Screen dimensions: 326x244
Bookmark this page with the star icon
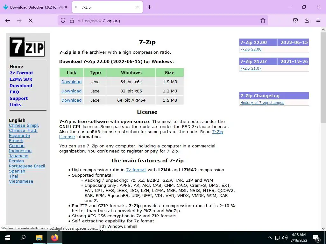(263, 20)
